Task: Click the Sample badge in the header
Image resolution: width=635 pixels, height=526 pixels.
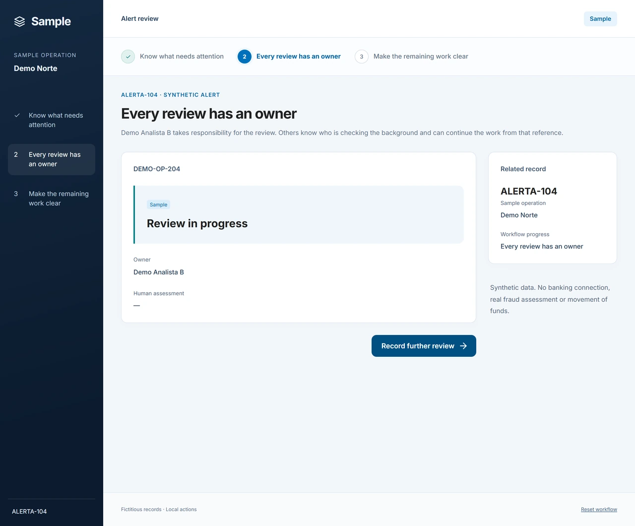Action: (600, 19)
